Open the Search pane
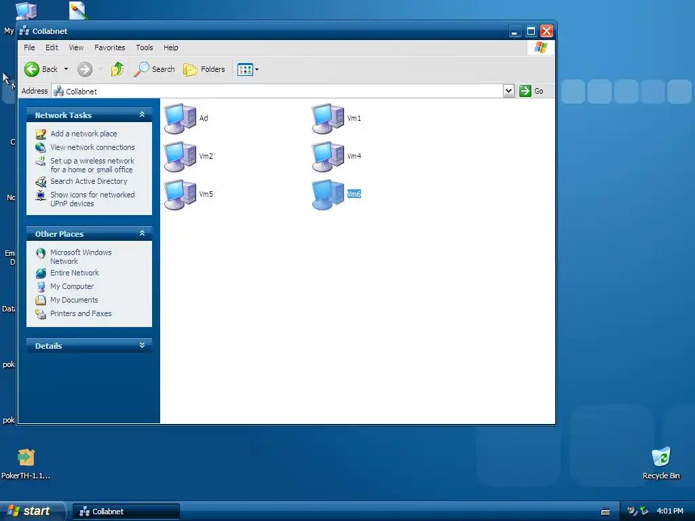 (154, 69)
